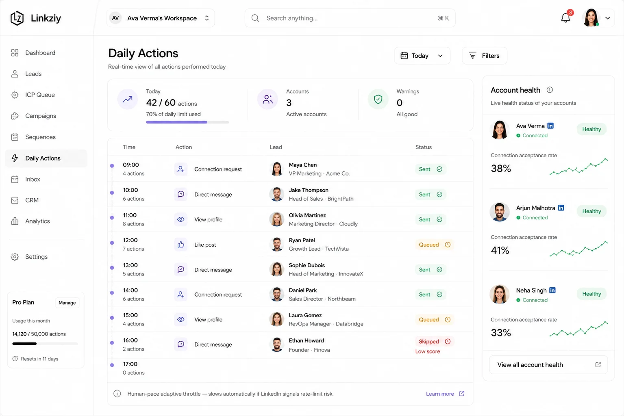Open Arjun Malhotra's LinkedIn badge icon

561,208
